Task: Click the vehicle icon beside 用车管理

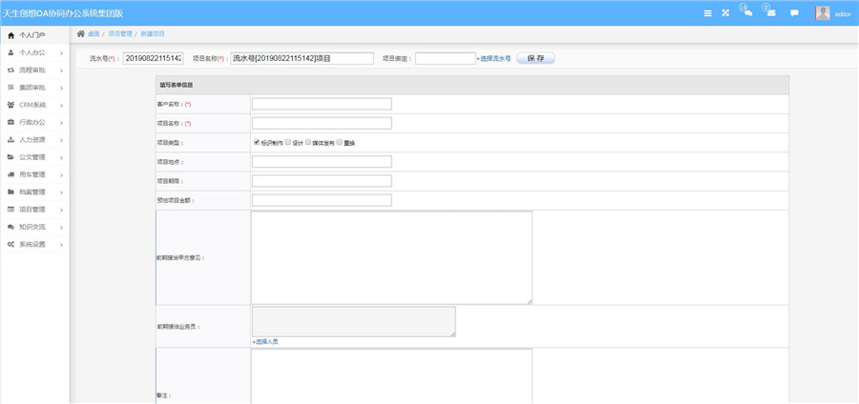Action: click(x=10, y=174)
